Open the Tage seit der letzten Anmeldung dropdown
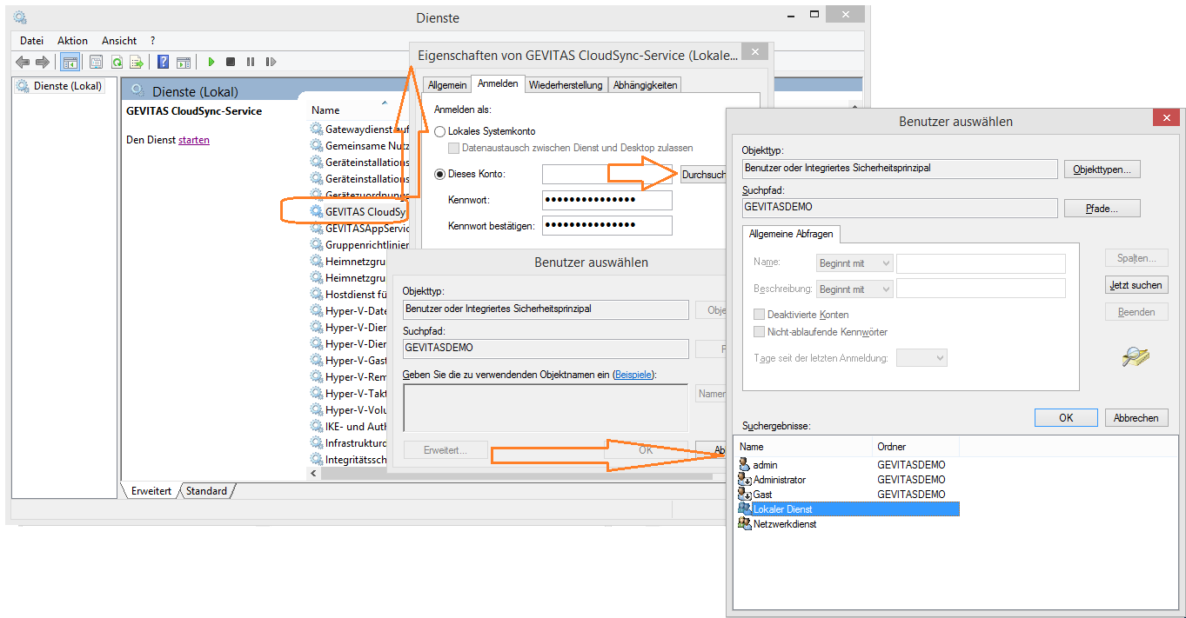The height and width of the screenshot is (618, 1186). [x=921, y=358]
